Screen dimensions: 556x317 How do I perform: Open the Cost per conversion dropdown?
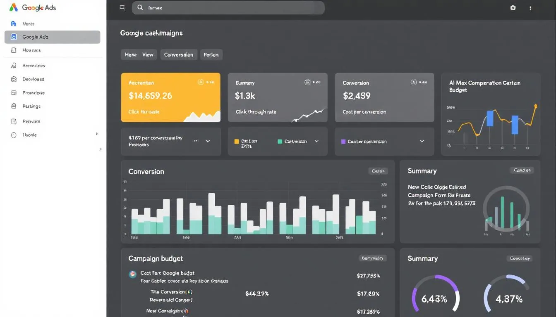pyautogui.click(x=422, y=141)
